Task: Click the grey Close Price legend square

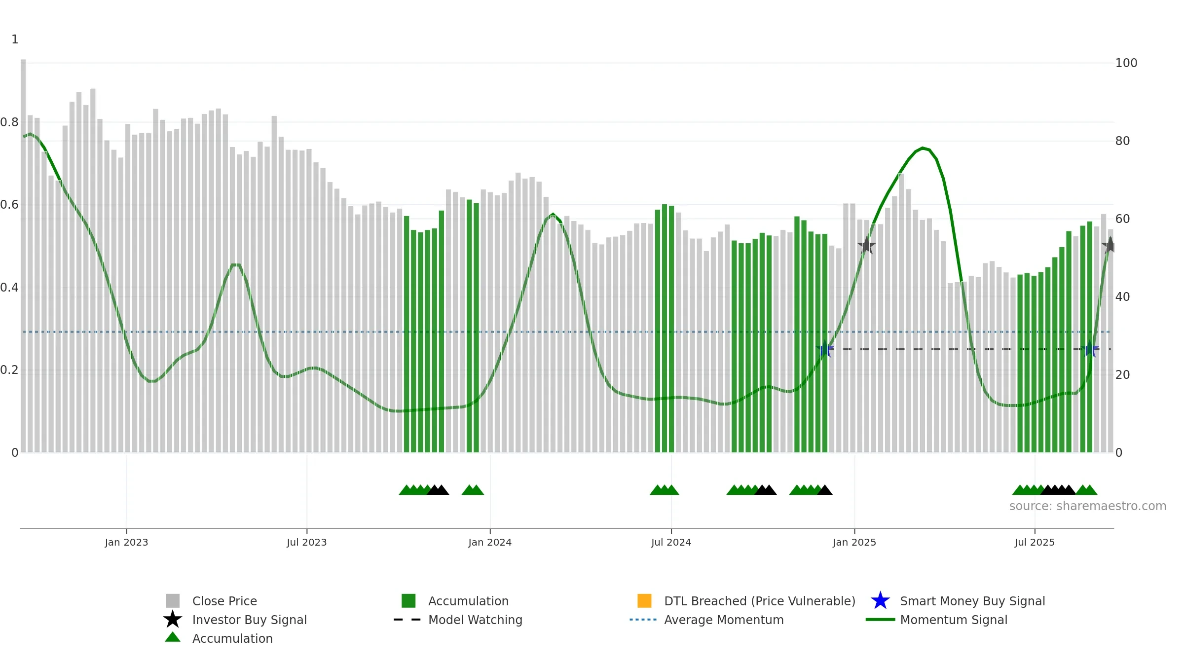Action: tap(173, 601)
